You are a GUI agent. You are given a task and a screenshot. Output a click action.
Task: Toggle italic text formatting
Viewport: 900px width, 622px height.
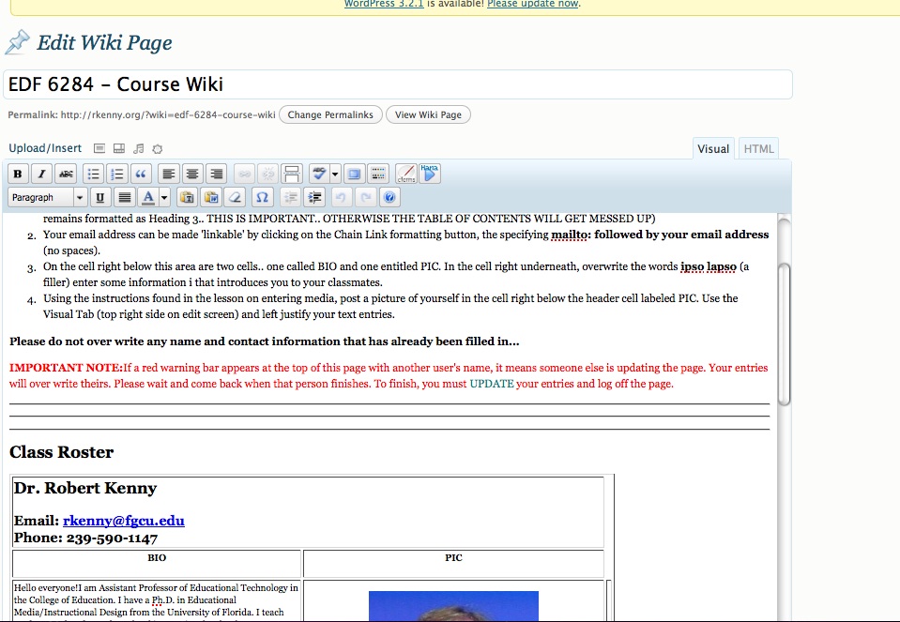pyautogui.click(x=41, y=174)
